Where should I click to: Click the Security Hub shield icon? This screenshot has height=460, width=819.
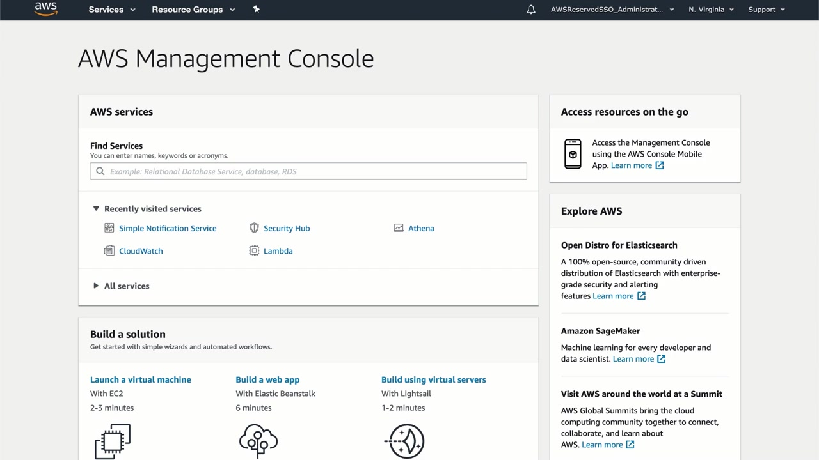click(x=254, y=228)
